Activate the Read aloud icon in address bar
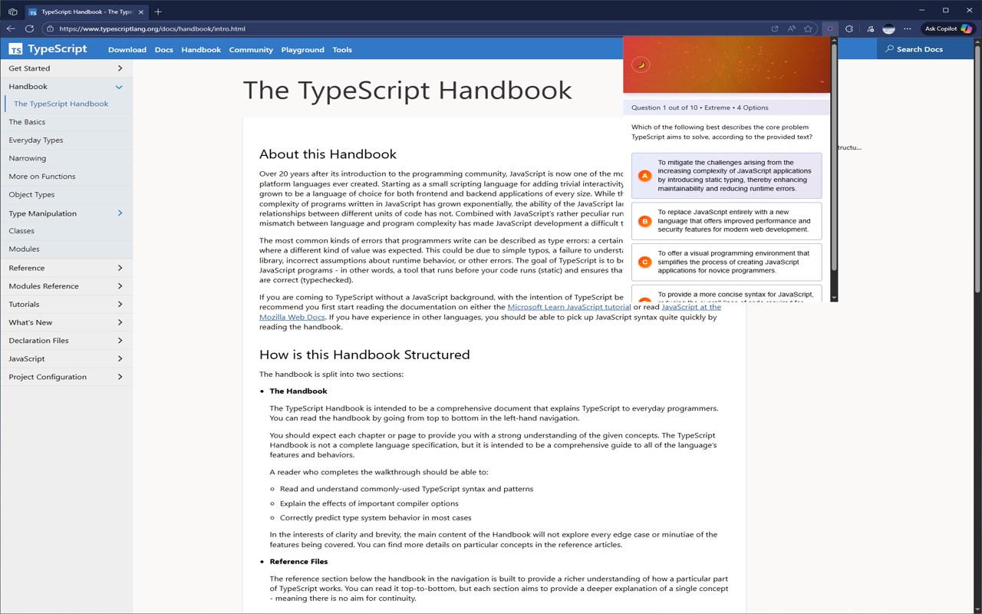Viewport: 982px width, 614px height. 792,28
